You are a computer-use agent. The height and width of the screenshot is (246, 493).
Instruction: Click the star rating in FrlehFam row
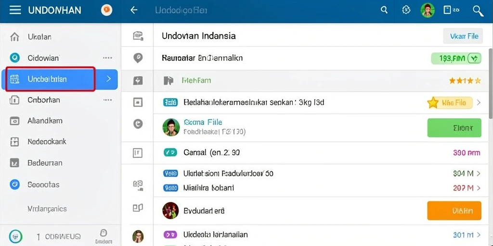pyautogui.click(x=465, y=81)
